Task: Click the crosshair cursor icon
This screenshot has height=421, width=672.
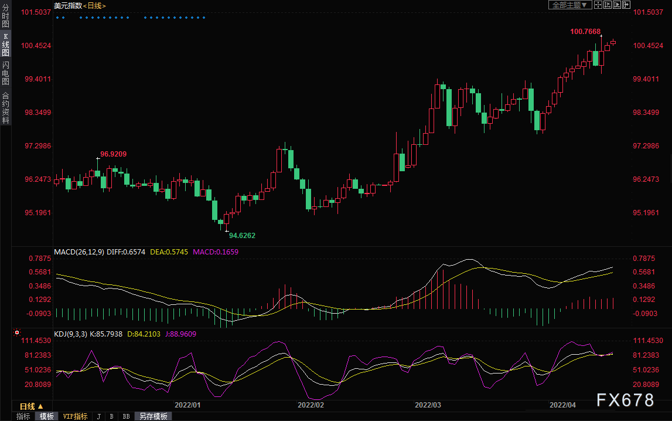Action: [x=598, y=5]
